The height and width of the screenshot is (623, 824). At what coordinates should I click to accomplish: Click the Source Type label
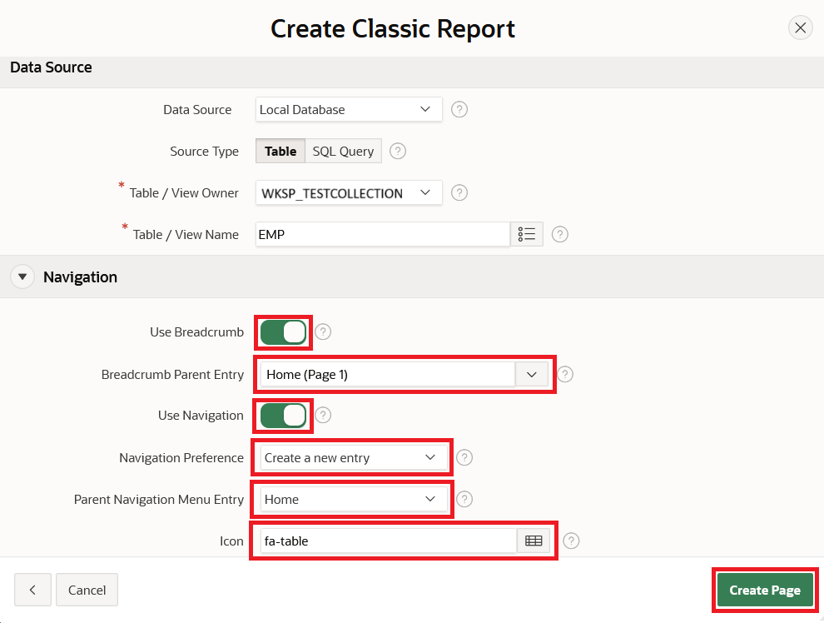205,152
